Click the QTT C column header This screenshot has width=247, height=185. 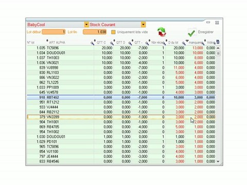pyautogui.click(x=101, y=43)
